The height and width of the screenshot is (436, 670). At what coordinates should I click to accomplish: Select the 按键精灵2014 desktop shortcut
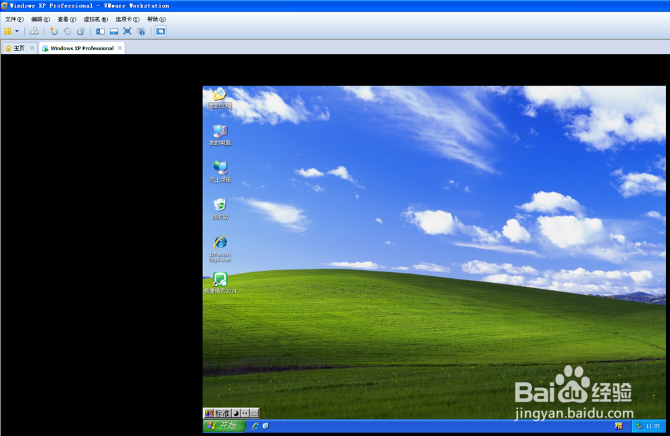pyautogui.click(x=220, y=284)
